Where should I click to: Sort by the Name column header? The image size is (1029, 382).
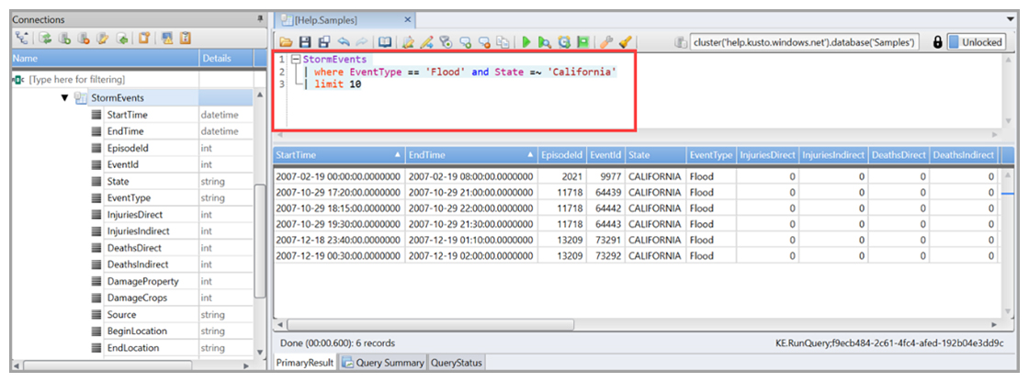tap(105, 59)
